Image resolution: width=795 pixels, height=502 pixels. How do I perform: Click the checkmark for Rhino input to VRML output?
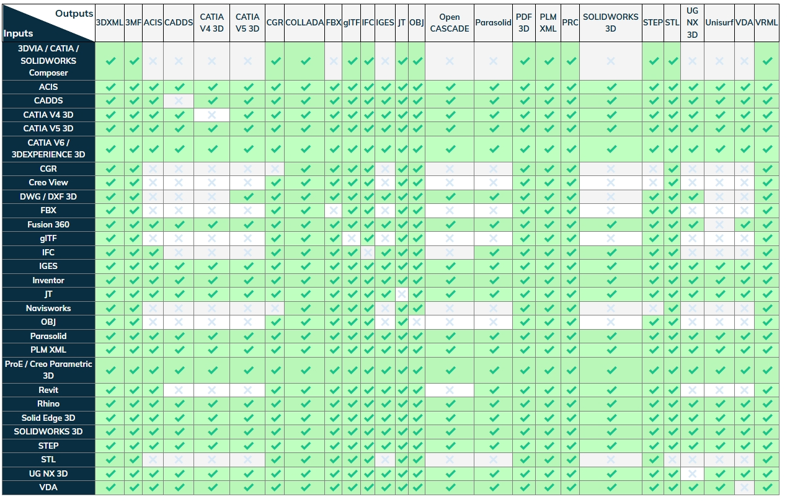coord(768,403)
